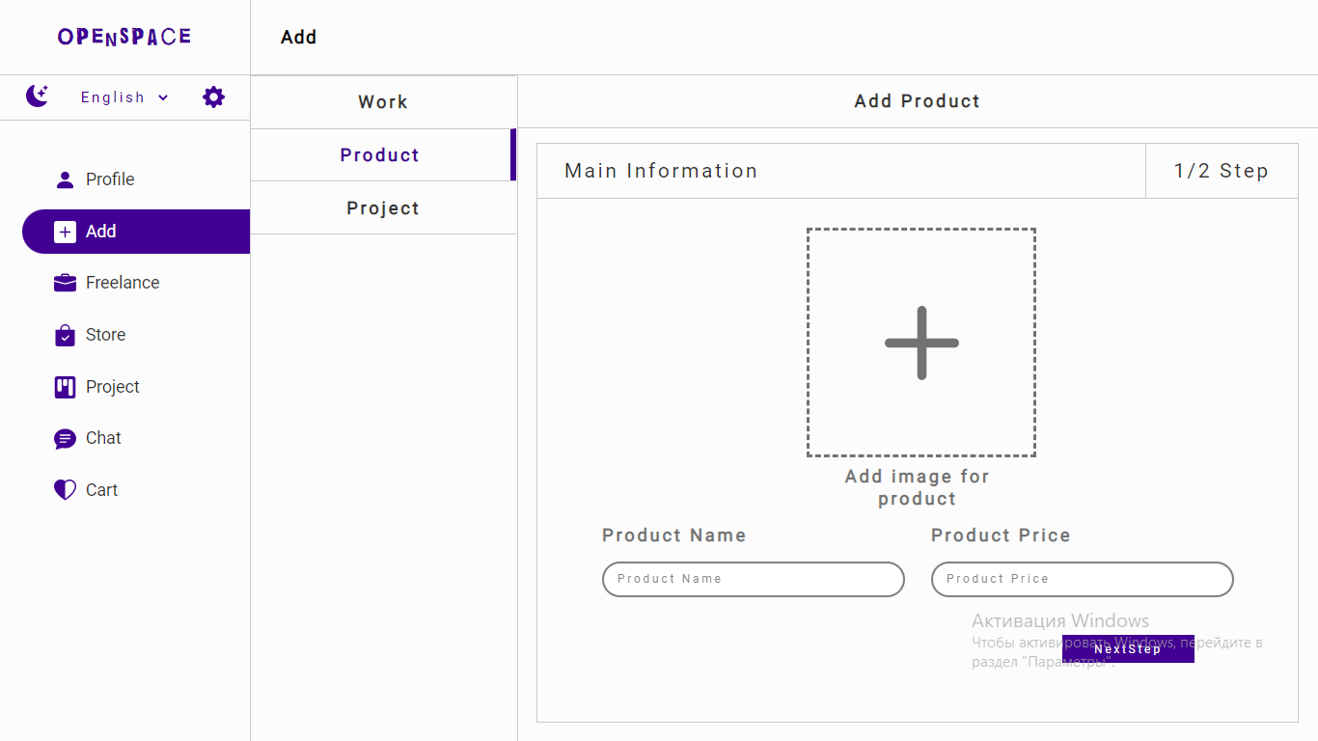Click the Cart heart icon
The height and width of the screenshot is (741, 1318).
point(65,490)
